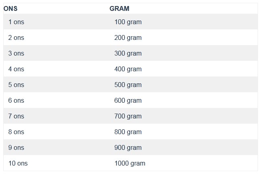Viewport: 260px width, 174px height.
Task: Select the 3 ons row label
Action: 16,54
